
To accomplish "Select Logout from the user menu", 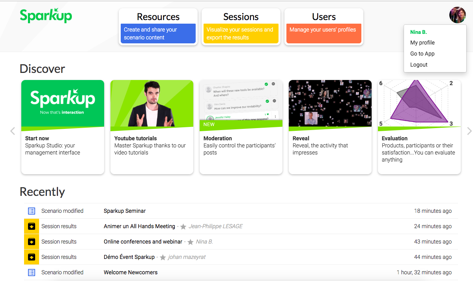I will coord(419,65).
